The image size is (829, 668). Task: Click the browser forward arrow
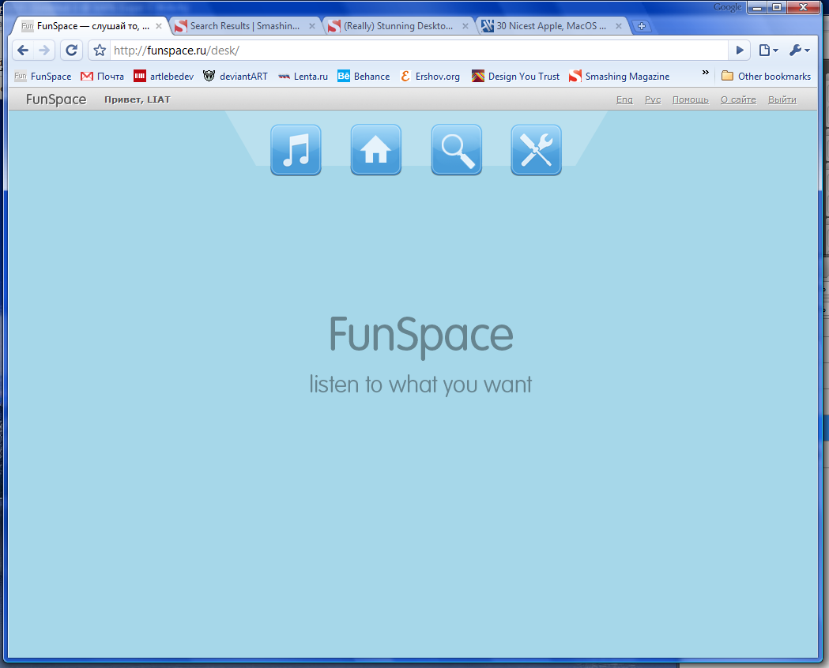44,51
